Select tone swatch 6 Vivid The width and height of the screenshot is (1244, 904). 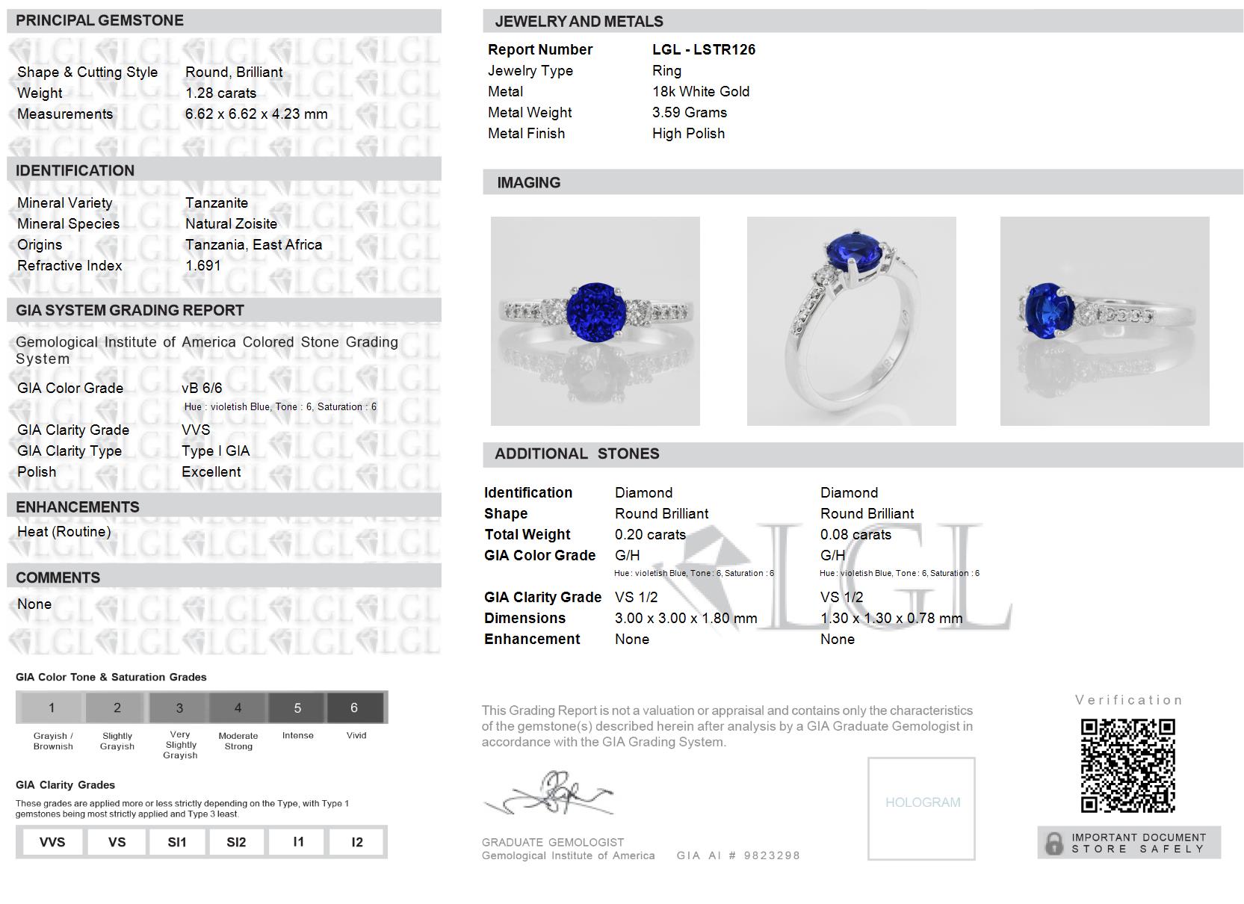(x=355, y=708)
